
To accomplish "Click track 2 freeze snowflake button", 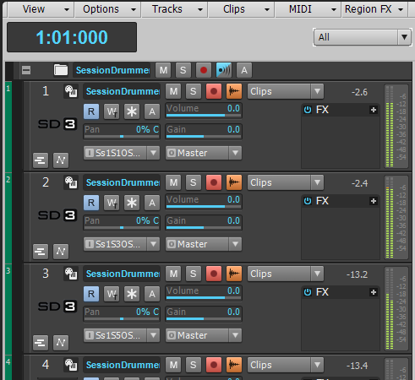I will point(132,203).
